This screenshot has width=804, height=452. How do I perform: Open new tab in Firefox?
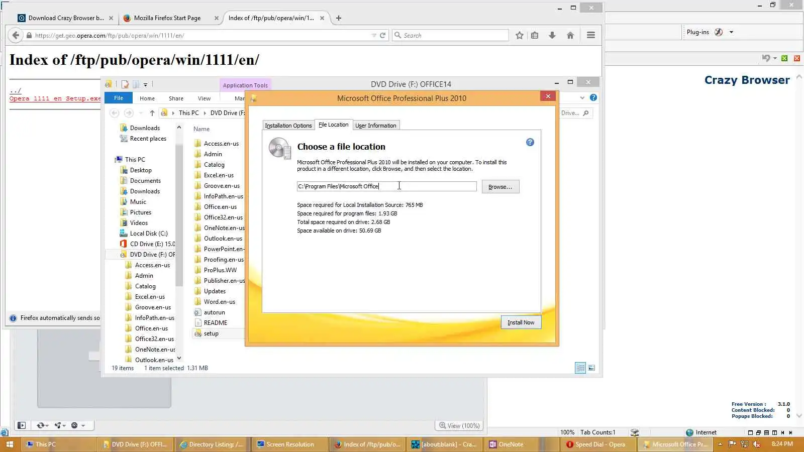coord(339,18)
